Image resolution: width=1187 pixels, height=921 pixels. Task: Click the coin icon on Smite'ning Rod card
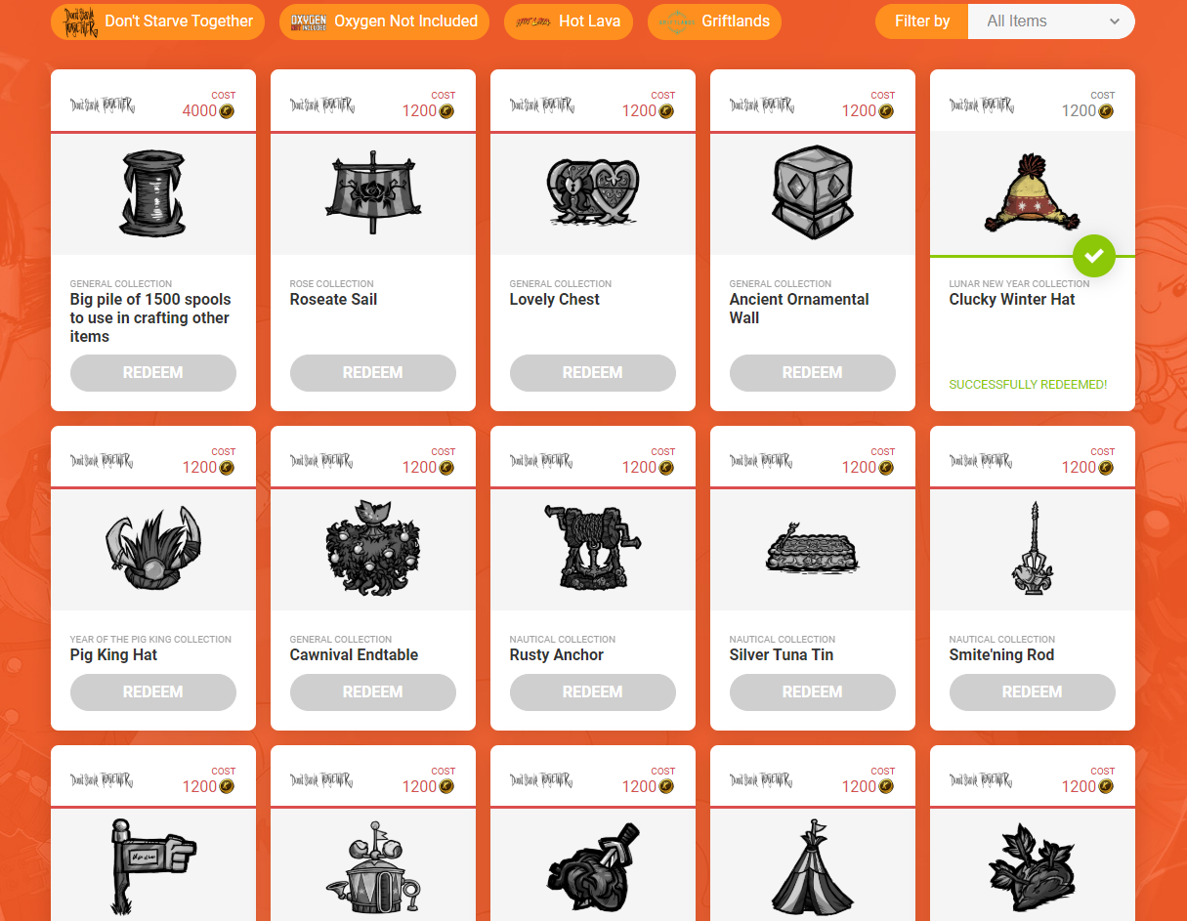tap(1106, 468)
